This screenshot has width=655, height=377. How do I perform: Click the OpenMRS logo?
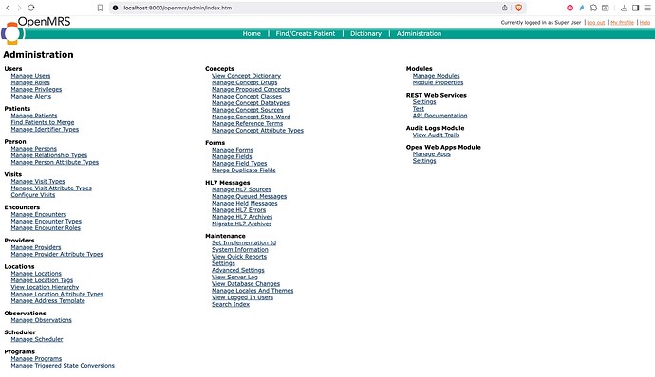point(35,30)
